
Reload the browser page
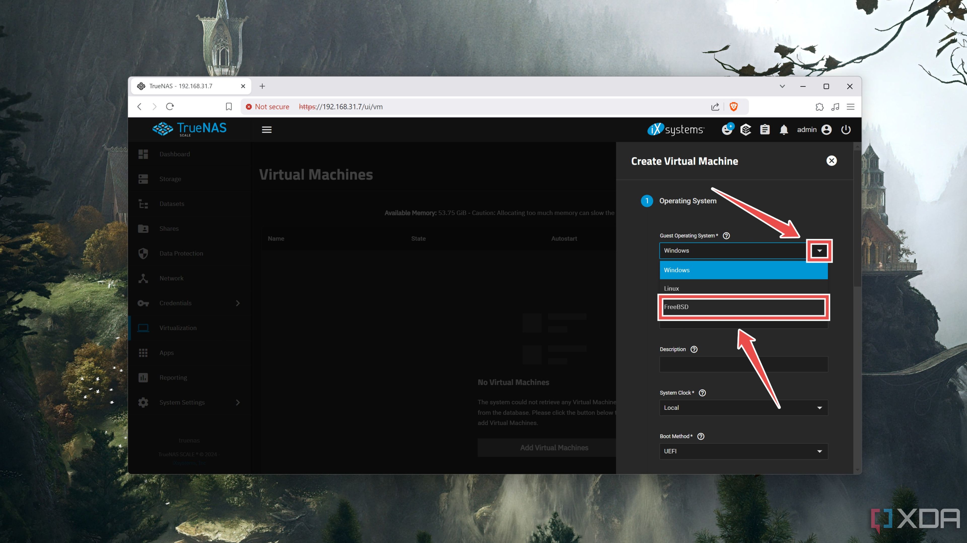pyautogui.click(x=170, y=107)
